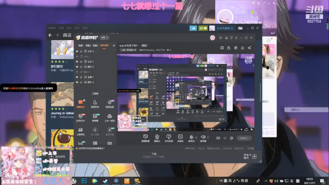Click mode switch pill beside companion logo
329x185 pixels.
[x=104, y=38]
